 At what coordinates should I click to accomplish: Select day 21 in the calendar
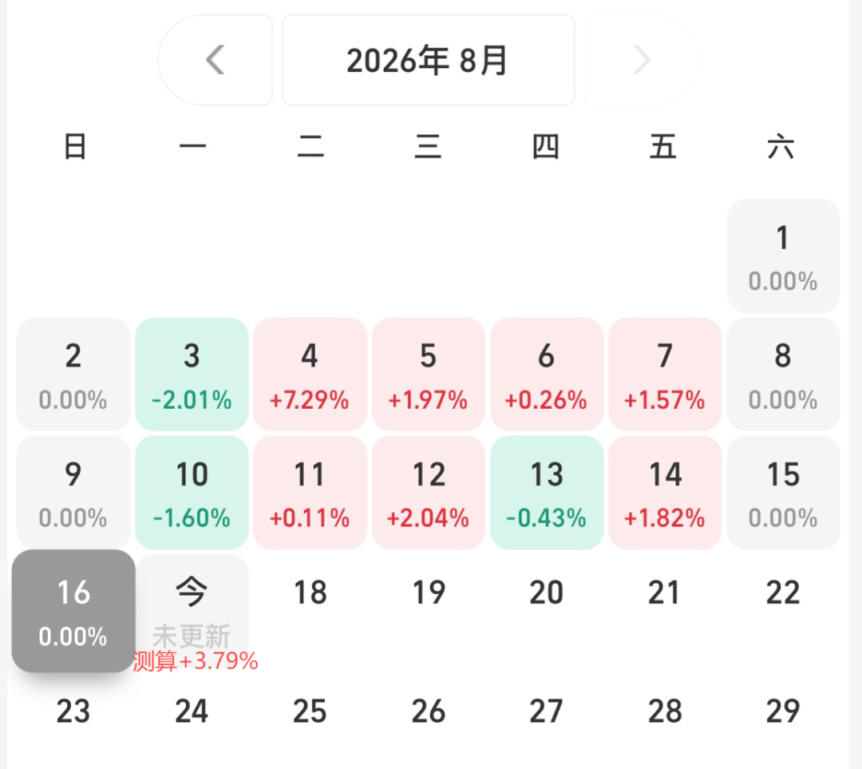click(665, 593)
